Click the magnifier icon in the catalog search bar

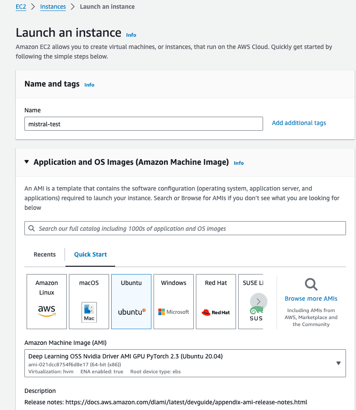[31, 228]
